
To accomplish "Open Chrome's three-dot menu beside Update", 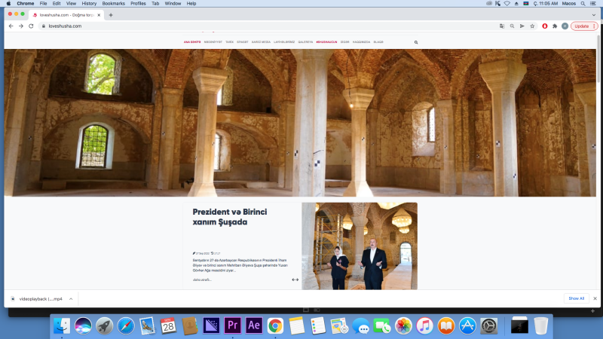I will click(594, 26).
